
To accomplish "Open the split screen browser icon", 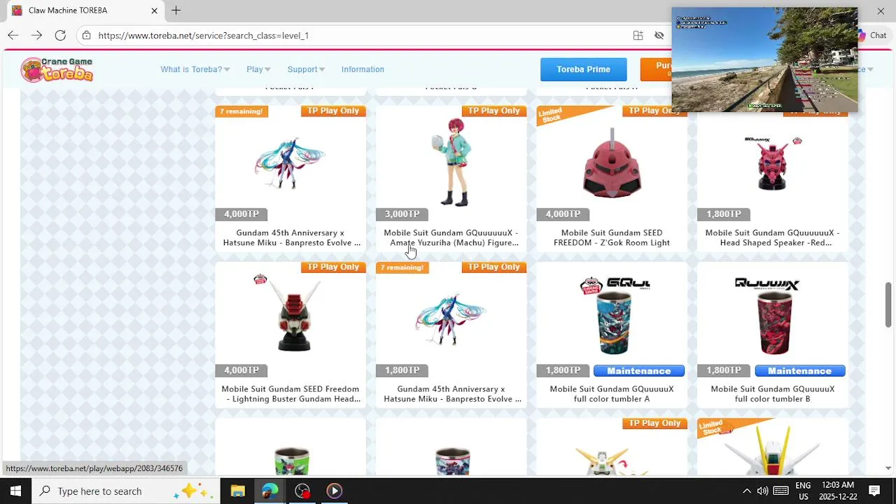I will [x=638, y=35].
